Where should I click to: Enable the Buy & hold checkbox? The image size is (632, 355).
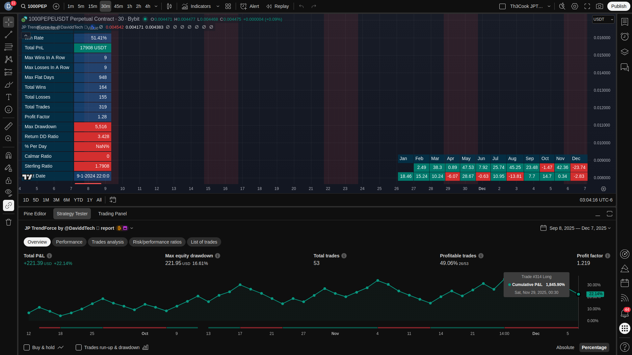click(x=27, y=347)
